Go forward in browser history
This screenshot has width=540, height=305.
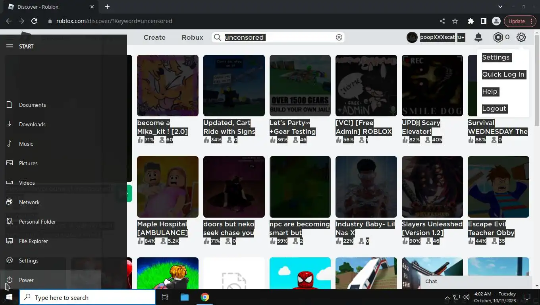21,21
